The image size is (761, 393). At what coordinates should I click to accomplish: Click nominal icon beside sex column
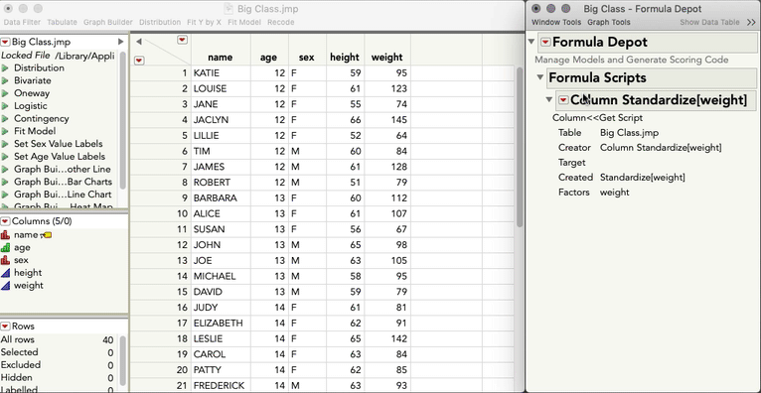pyautogui.click(x=5, y=260)
